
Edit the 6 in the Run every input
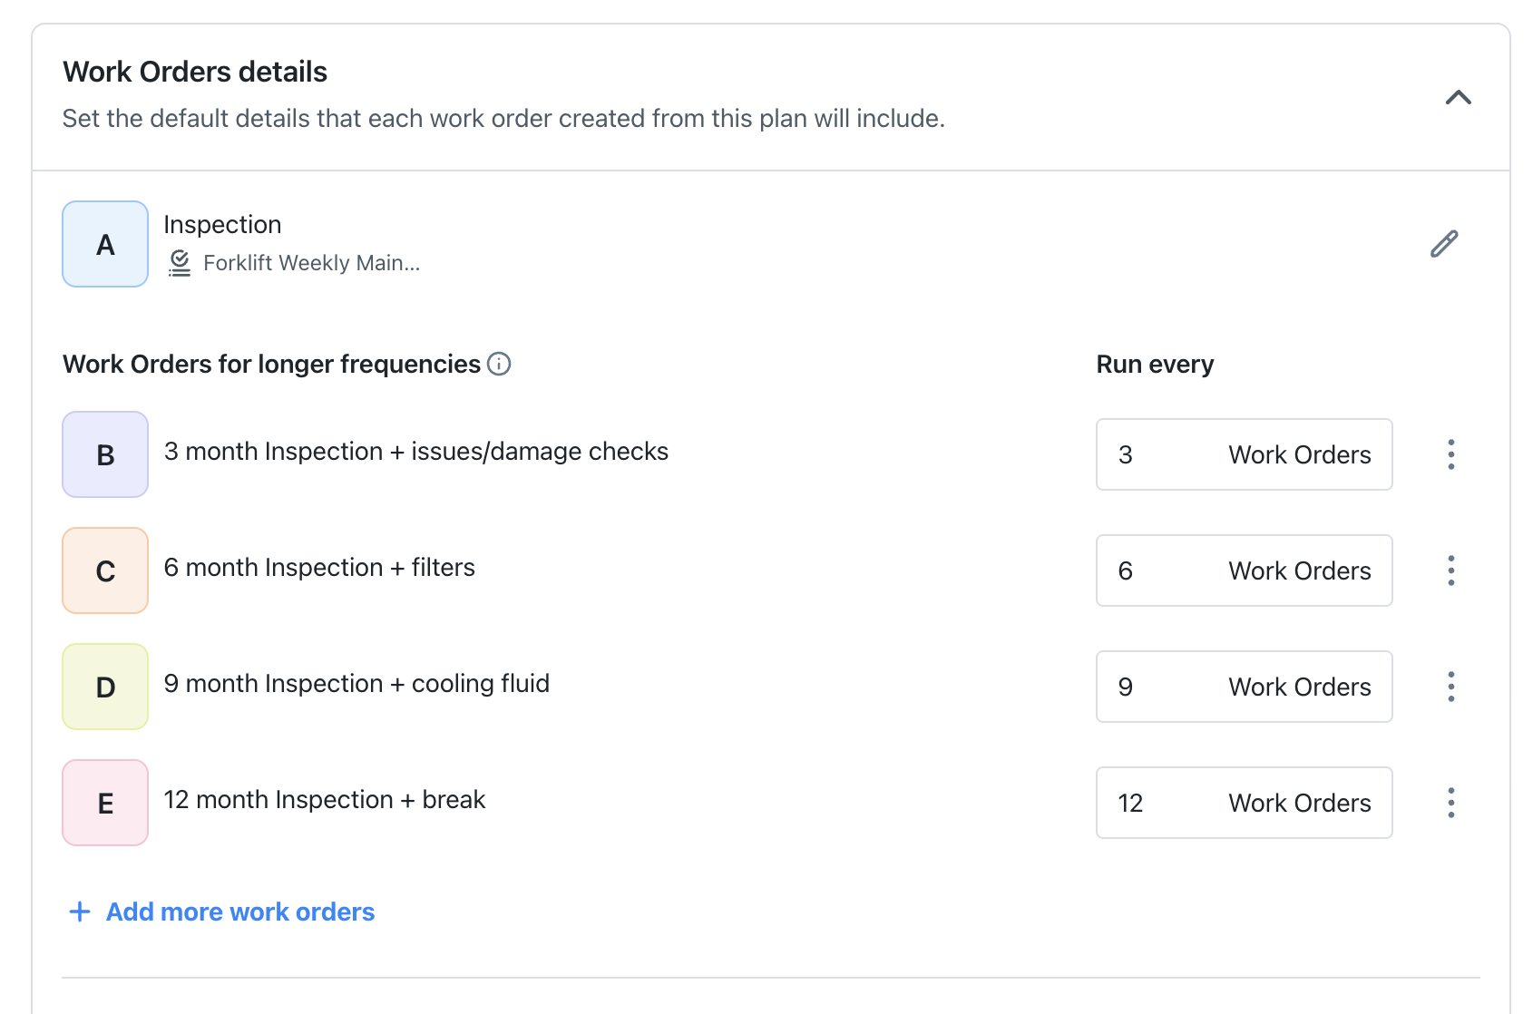click(x=1127, y=570)
